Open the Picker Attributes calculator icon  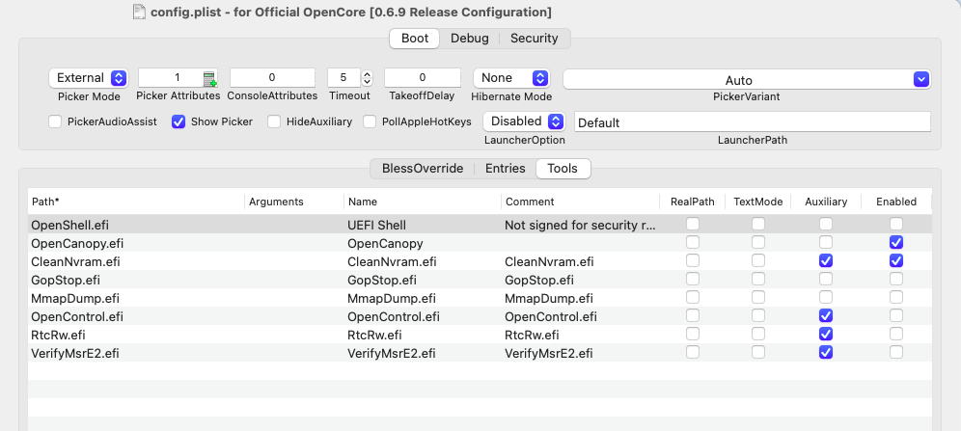tap(209, 79)
